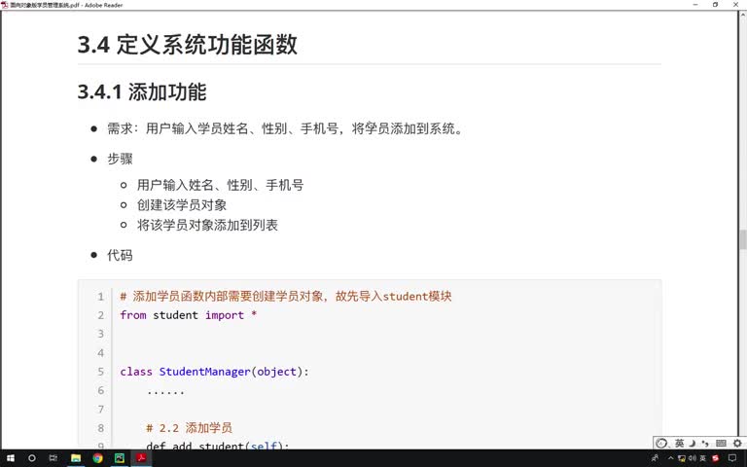Click the line number 8 in the code block

coord(100,428)
